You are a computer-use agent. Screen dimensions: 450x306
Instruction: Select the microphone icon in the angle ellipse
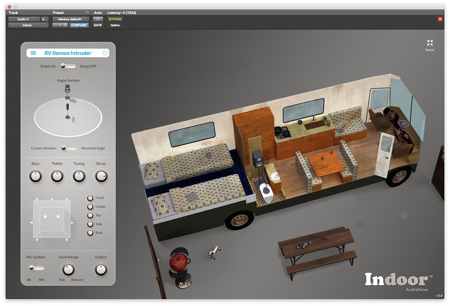coord(68,111)
